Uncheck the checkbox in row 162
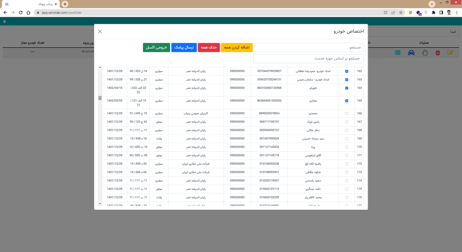 pyautogui.click(x=346, y=71)
